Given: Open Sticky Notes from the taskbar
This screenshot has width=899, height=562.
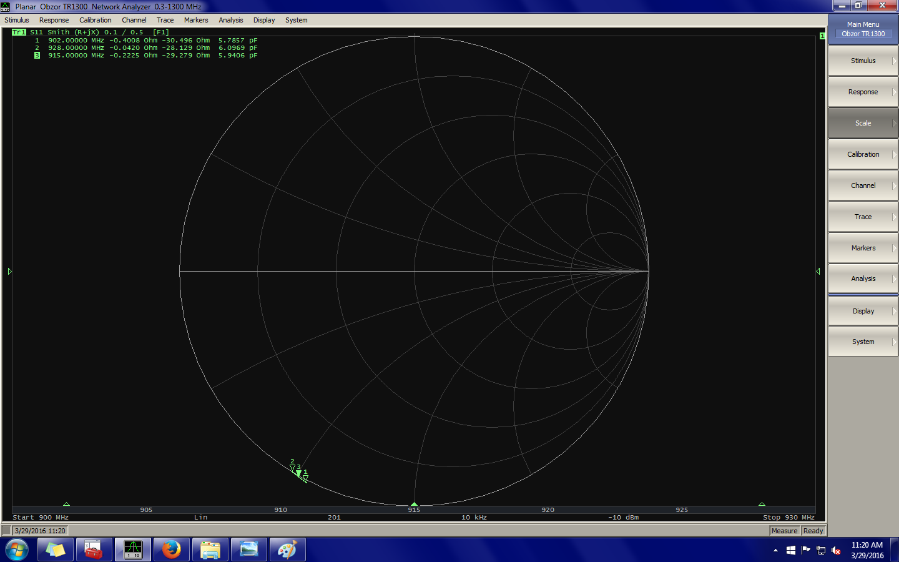Looking at the screenshot, I should click(56, 550).
